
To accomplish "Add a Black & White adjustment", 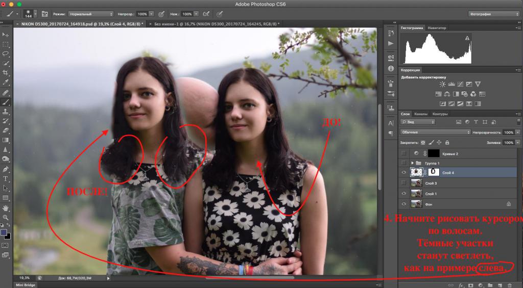I will (x=456, y=94).
